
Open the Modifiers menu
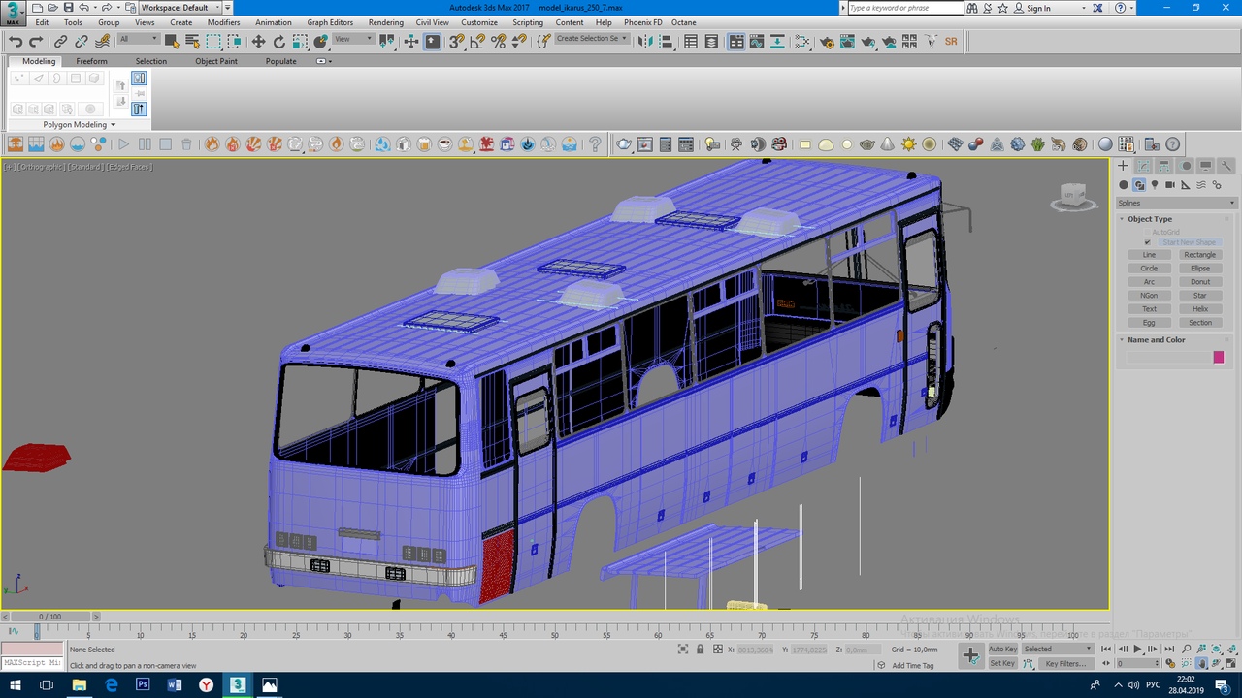pyautogui.click(x=223, y=22)
